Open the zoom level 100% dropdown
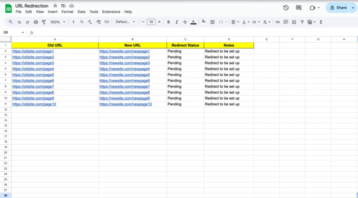Viewport: 358px width, 198px height. click(58, 22)
